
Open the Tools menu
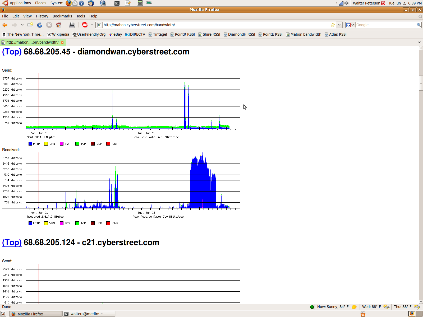coord(81,16)
